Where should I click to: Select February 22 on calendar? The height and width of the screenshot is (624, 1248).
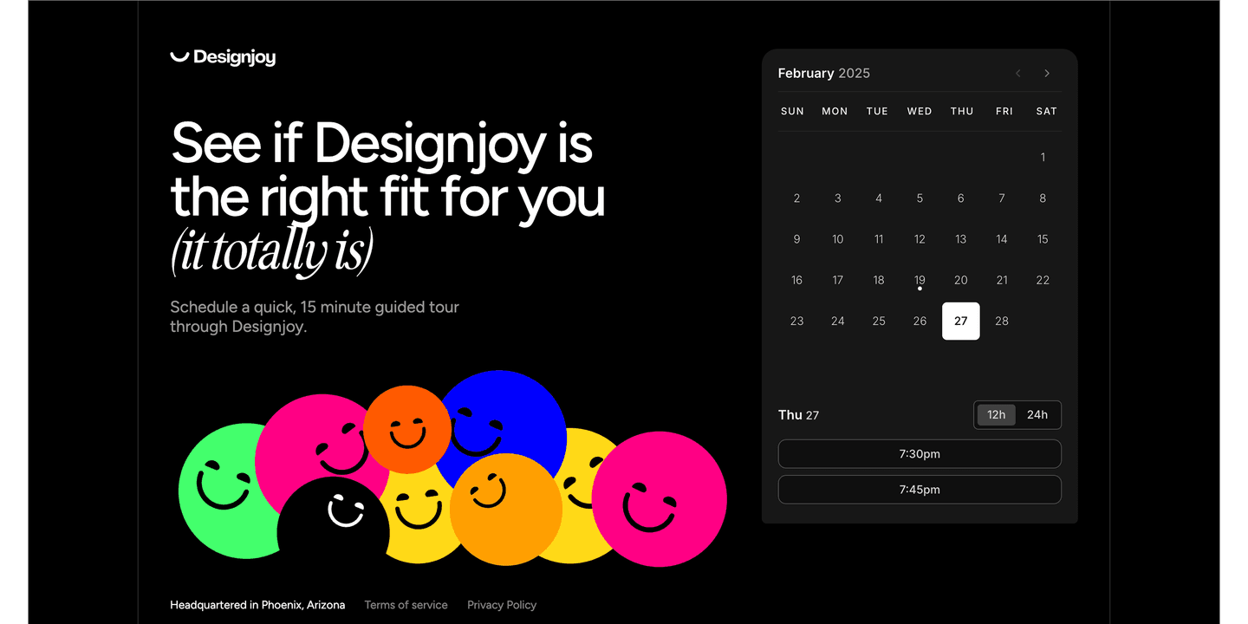1043,281
